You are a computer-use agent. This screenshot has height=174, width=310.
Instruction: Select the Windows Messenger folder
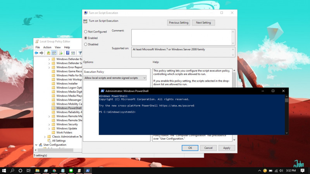(66, 100)
